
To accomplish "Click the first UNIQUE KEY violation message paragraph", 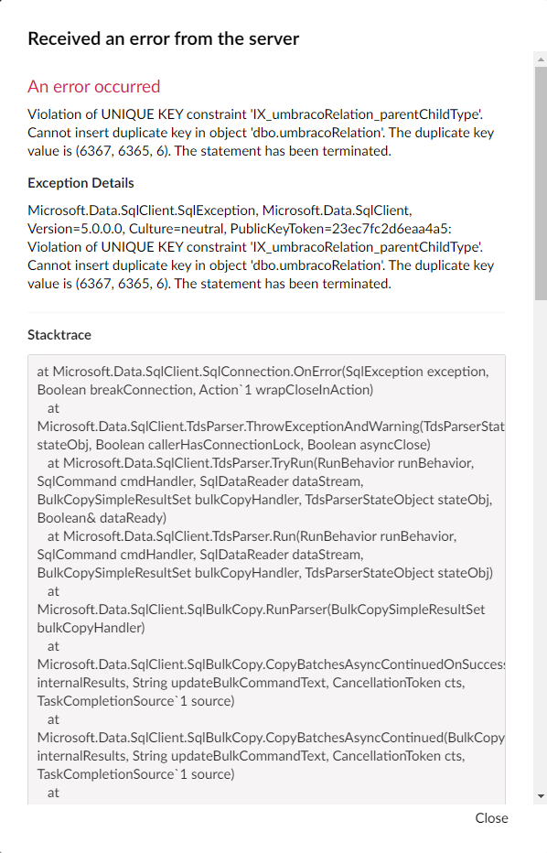I will [x=261, y=133].
